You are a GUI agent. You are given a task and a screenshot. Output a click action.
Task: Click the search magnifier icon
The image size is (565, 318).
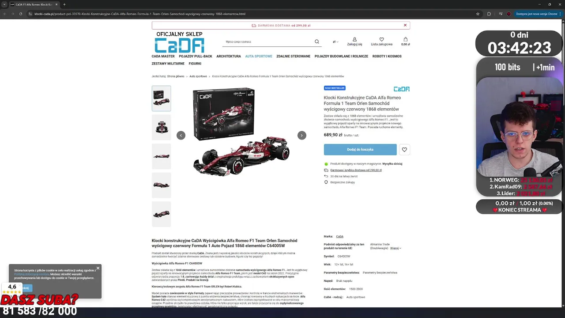tap(316, 42)
